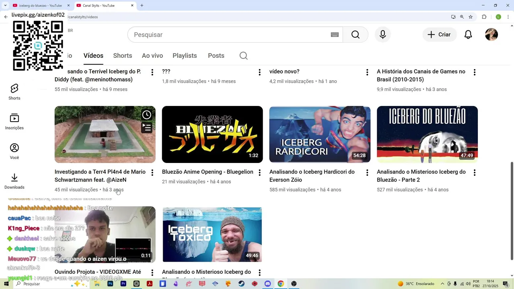Bookmark this page star icon
The height and width of the screenshot is (289, 514).
(471, 17)
